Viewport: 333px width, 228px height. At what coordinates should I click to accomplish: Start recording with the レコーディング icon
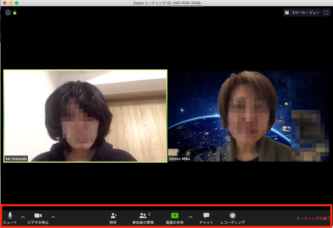[x=232, y=216]
